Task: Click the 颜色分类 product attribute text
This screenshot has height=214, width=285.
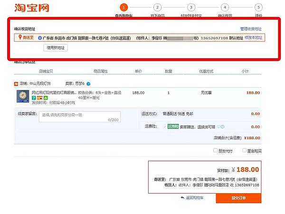Action: click(x=100, y=95)
